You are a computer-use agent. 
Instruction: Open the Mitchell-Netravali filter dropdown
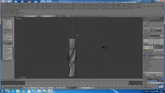[159, 55]
